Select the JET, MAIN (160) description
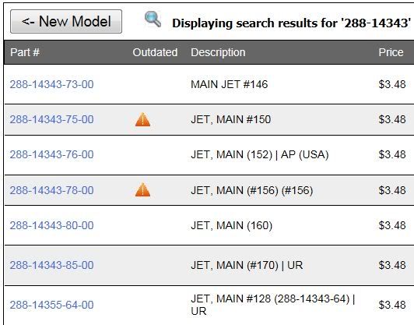The image size is (414, 325). pos(232,225)
